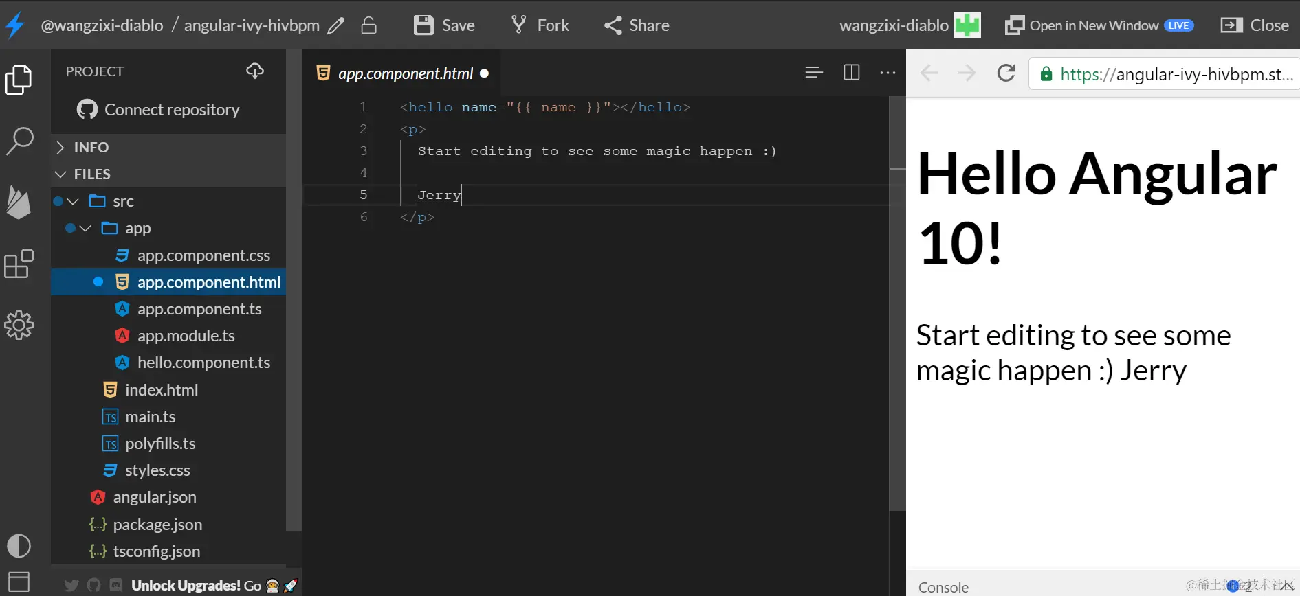Click the StackBlitz lightning bolt logo
This screenshot has width=1300, height=596.
tap(15, 25)
